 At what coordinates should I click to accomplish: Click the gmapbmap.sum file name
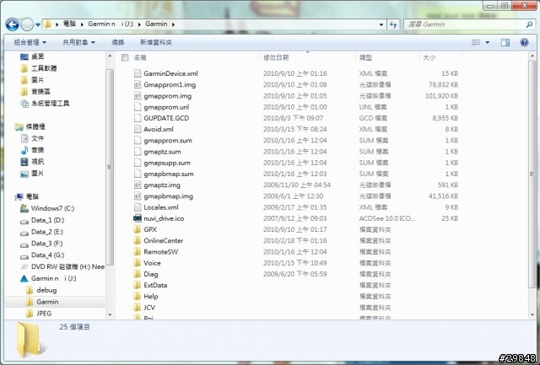(169, 174)
